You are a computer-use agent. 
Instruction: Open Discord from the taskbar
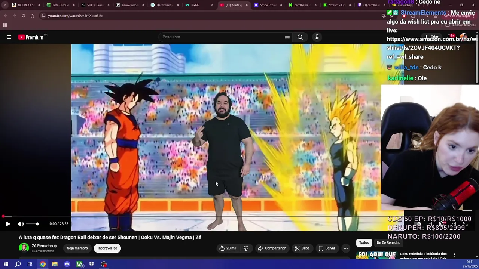coord(67,264)
